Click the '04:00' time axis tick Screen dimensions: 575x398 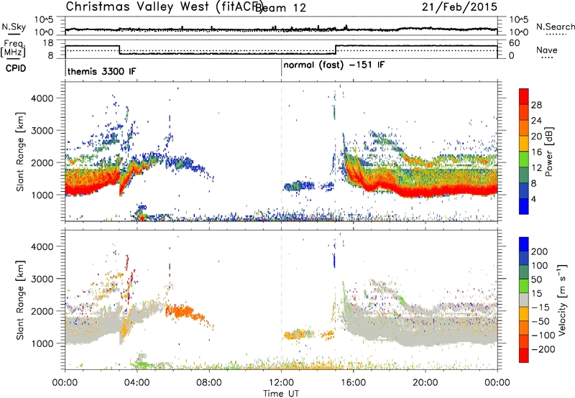[137, 383]
